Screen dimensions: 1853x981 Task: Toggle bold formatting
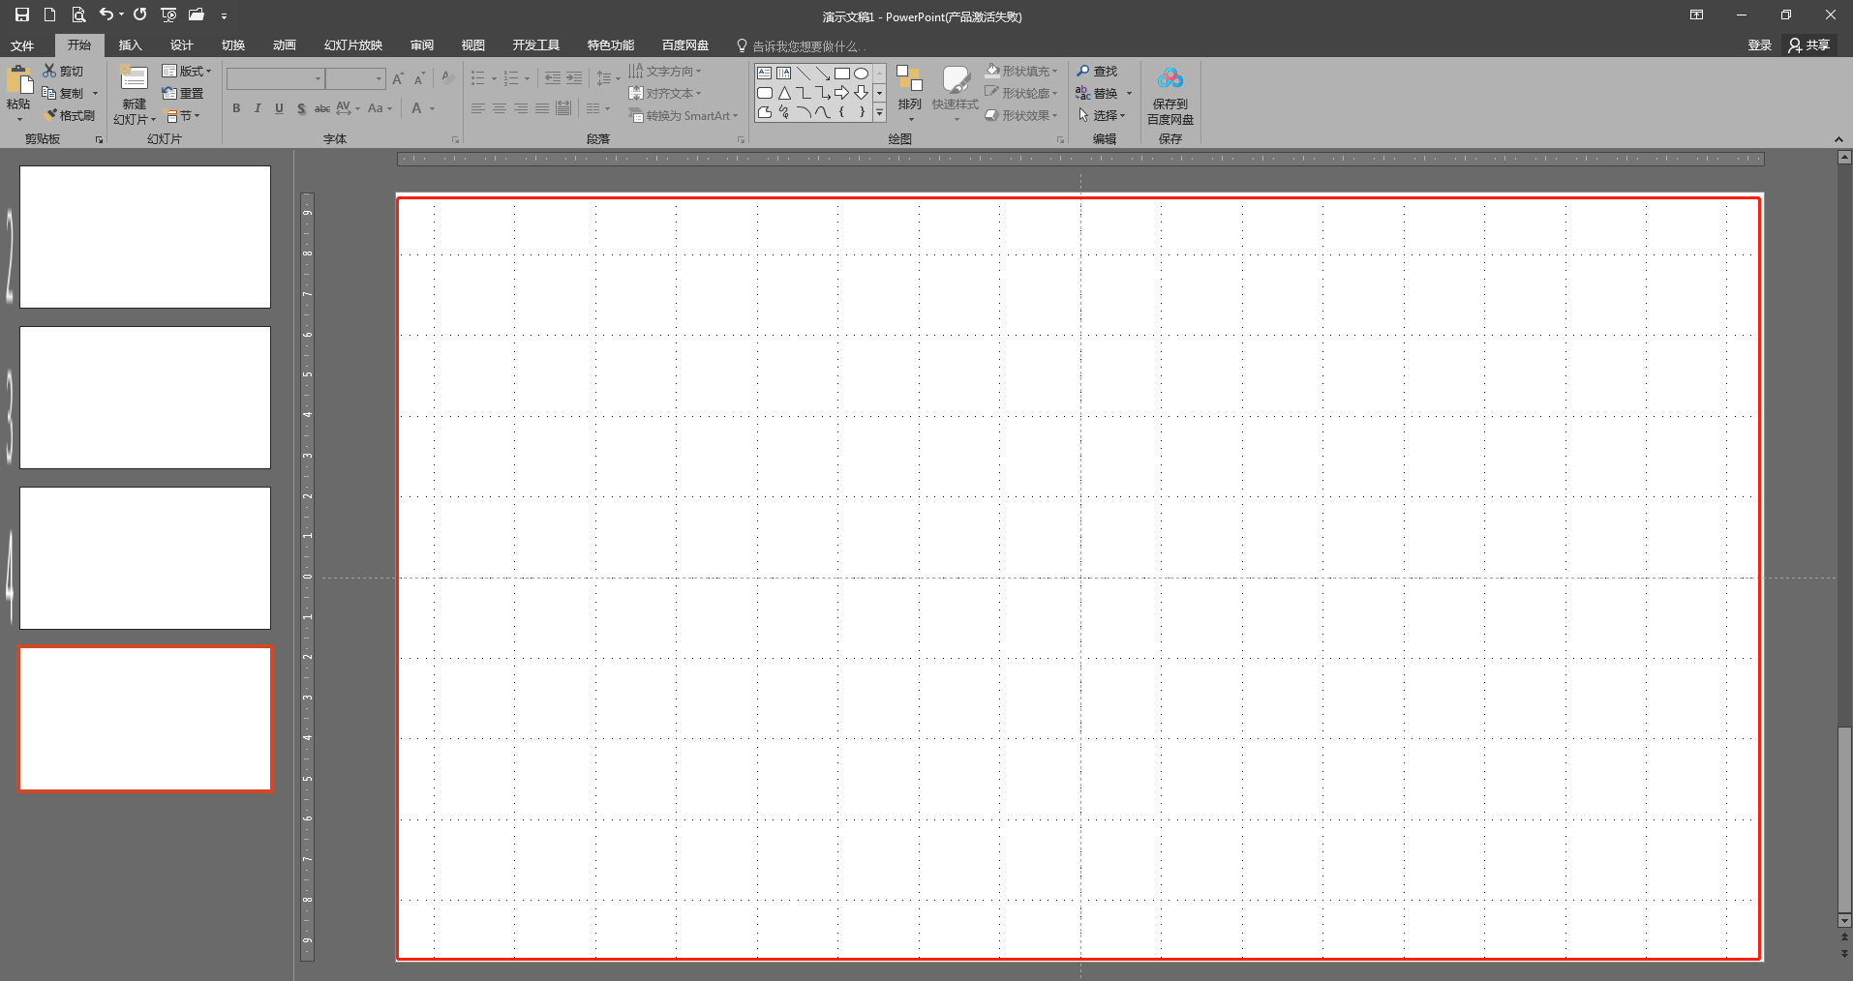(x=236, y=108)
